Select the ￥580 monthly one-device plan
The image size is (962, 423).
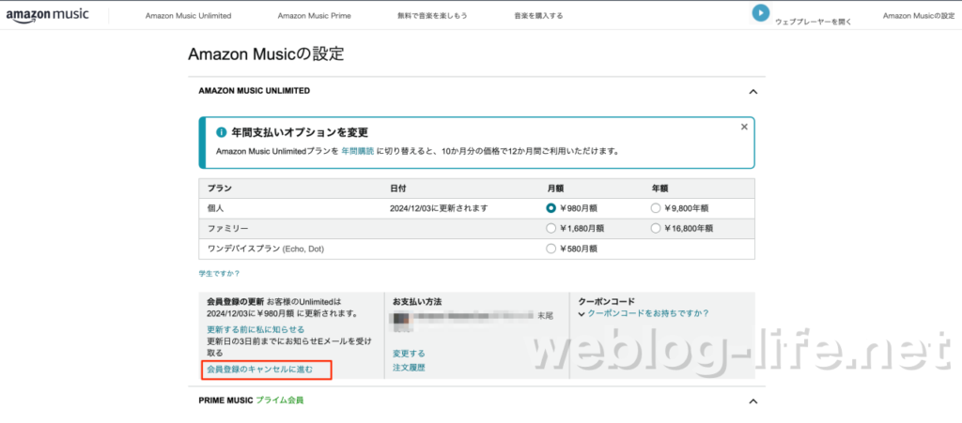[x=551, y=249]
